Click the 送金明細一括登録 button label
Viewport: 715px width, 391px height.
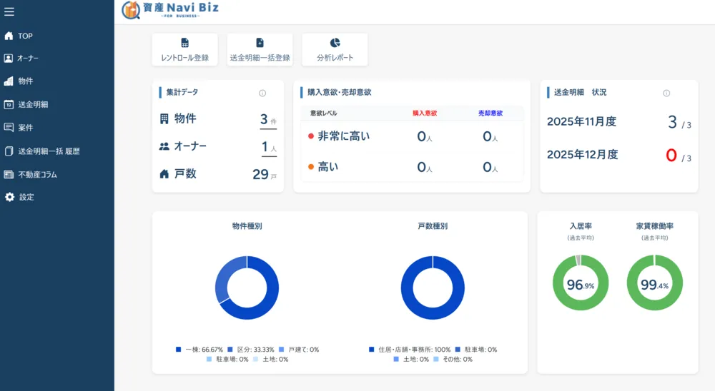coord(260,58)
